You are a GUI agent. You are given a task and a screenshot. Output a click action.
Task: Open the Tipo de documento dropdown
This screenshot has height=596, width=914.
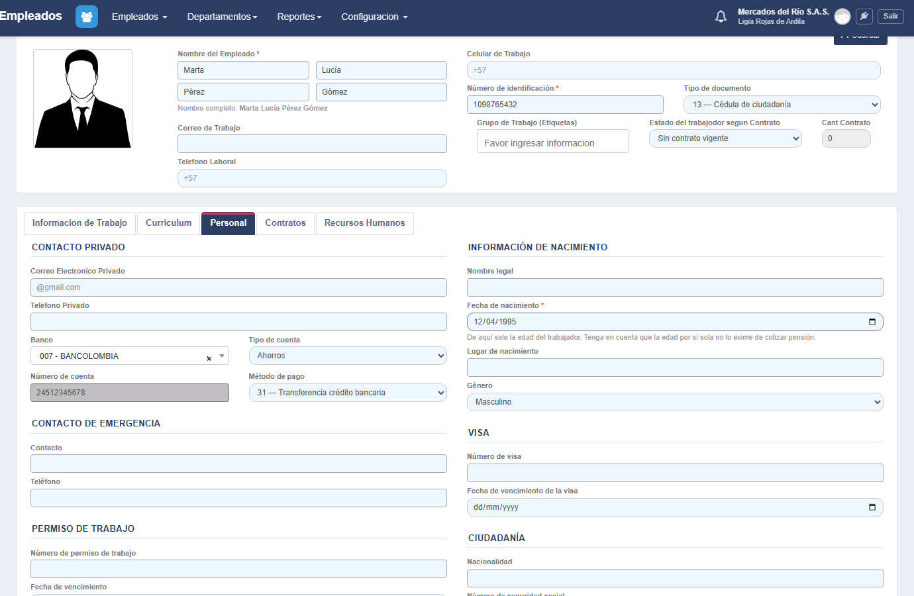(782, 105)
